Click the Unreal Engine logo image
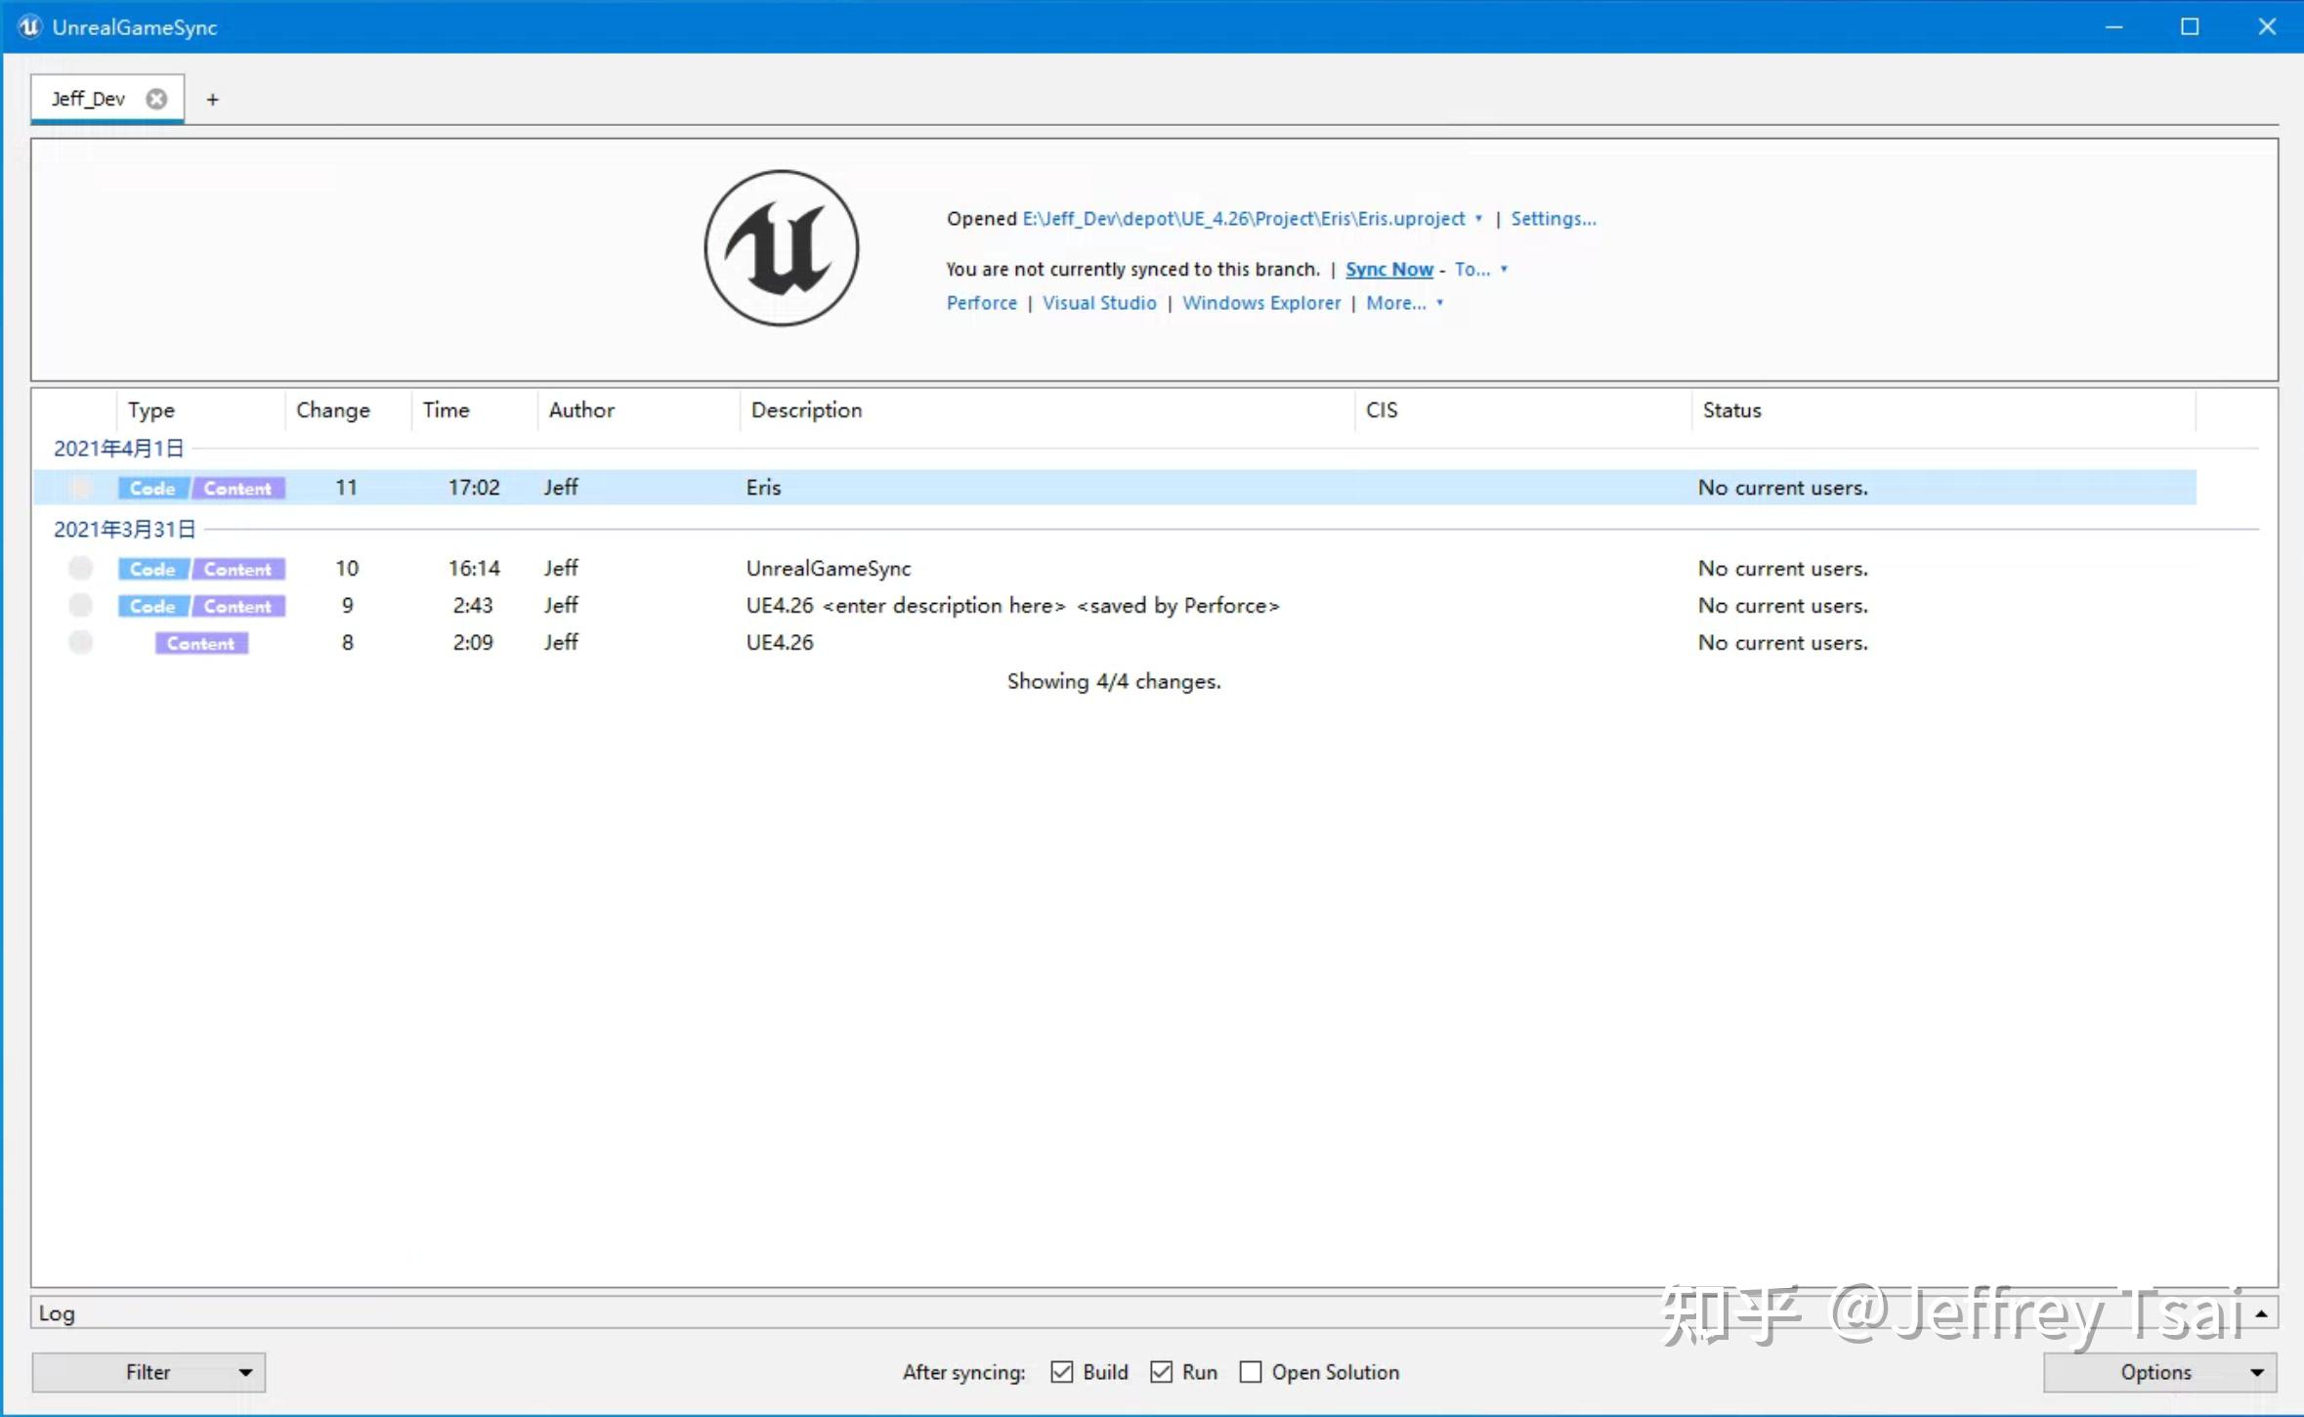 pos(781,248)
